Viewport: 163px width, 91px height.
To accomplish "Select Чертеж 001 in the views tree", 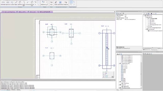I will tap(126, 86).
